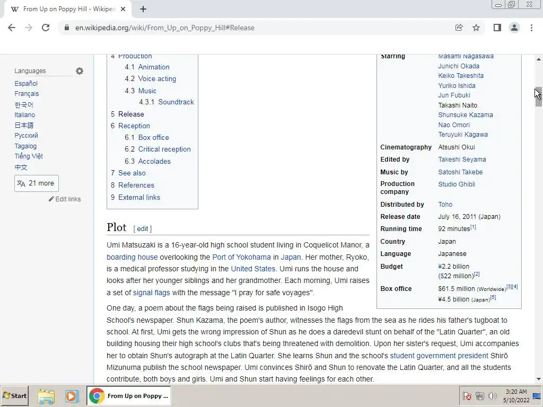Open the volume speaker tray icon
Image resolution: width=543 pixels, height=407 pixels.
click(x=492, y=396)
